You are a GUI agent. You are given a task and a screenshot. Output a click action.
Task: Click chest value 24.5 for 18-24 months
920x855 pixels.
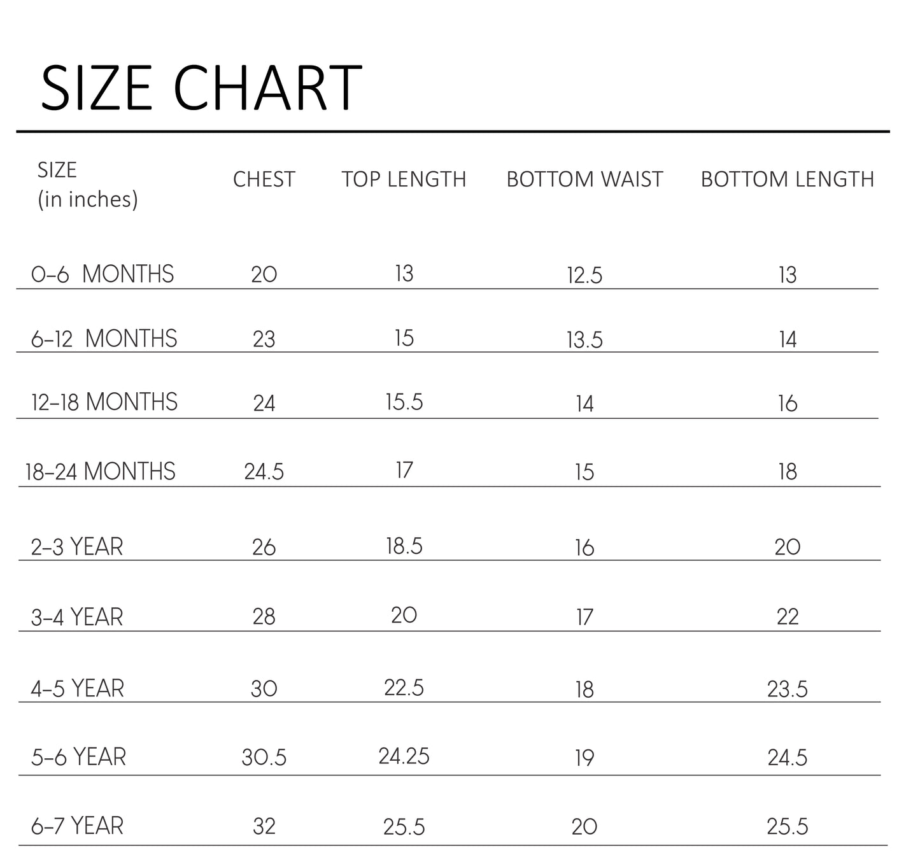pyautogui.click(x=264, y=472)
